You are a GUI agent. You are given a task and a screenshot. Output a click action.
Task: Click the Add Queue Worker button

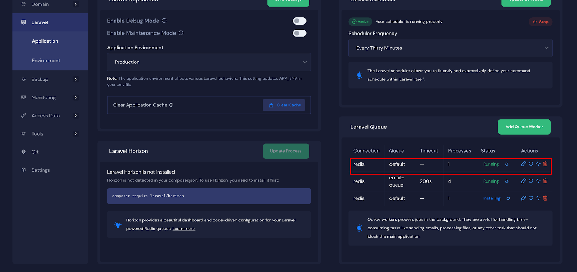pyautogui.click(x=524, y=127)
